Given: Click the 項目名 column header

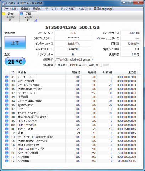Looking at the screenshot, I should click(x=41, y=72).
